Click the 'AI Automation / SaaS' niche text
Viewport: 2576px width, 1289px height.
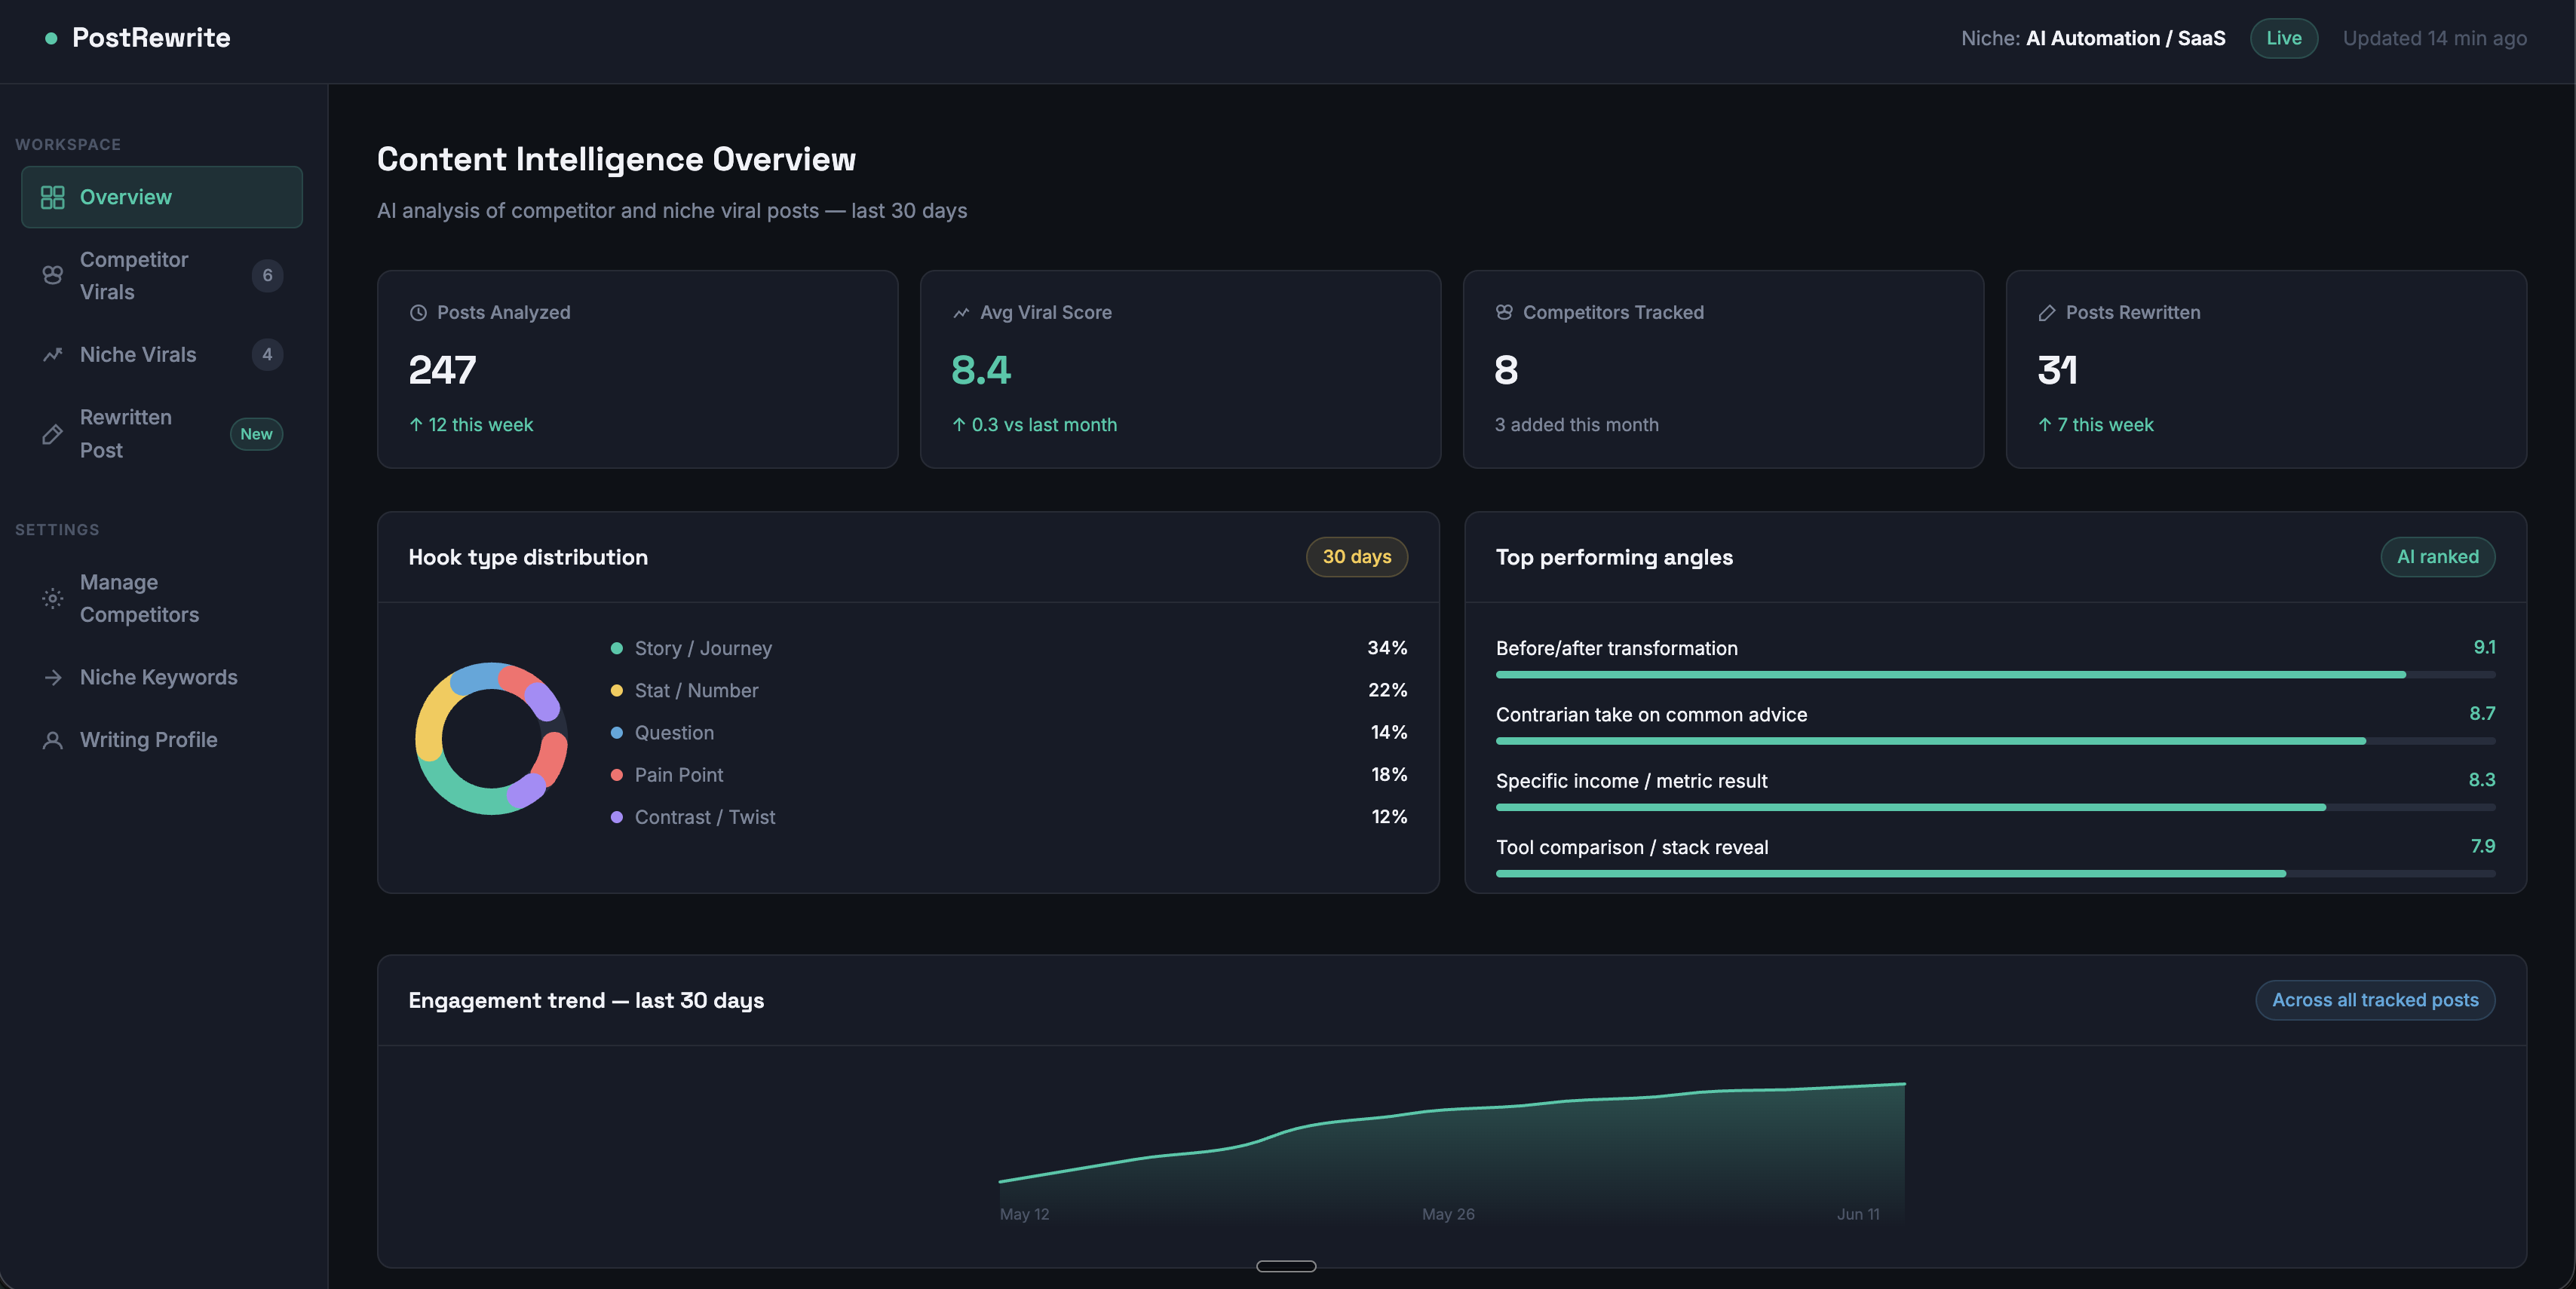tap(2125, 38)
